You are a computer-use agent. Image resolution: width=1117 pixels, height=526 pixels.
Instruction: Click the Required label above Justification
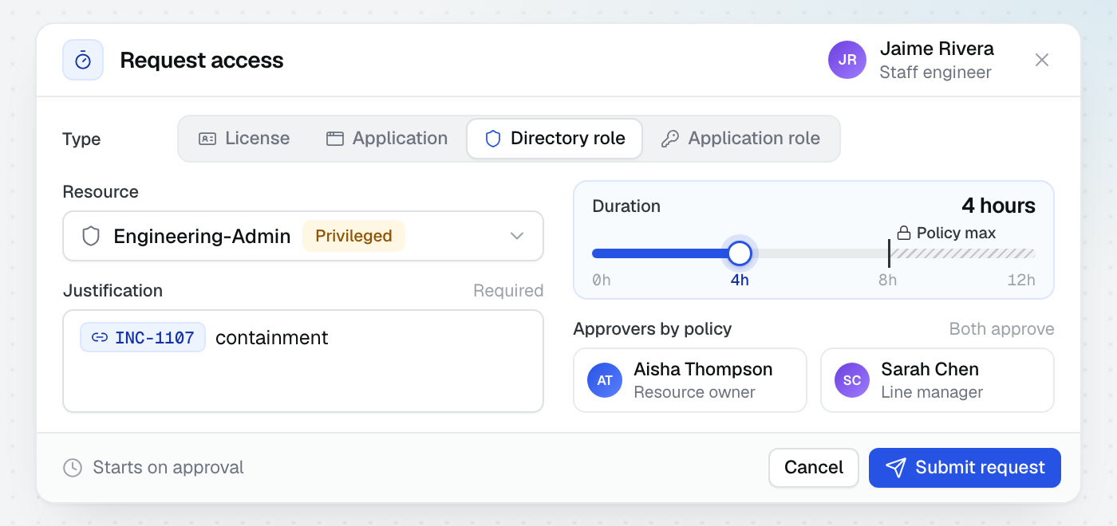point(508,291)
